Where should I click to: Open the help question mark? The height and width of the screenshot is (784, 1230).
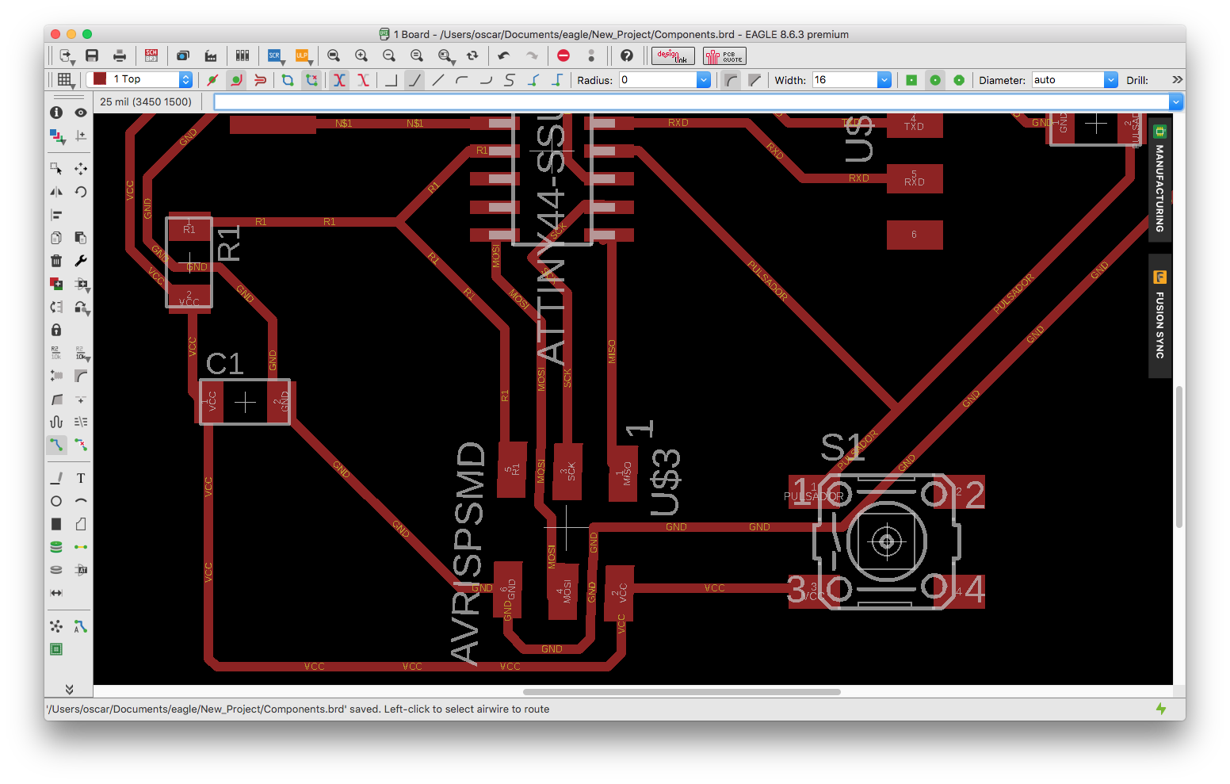(627, 55)
